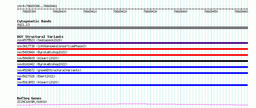Screen dimensions: 256x108
Task: Click the chr8:78669386..78669461 region label
Action: coord(37,6)
